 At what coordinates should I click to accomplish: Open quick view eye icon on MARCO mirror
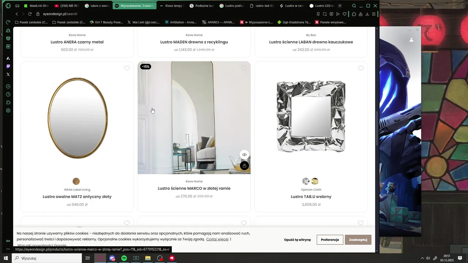245,155
